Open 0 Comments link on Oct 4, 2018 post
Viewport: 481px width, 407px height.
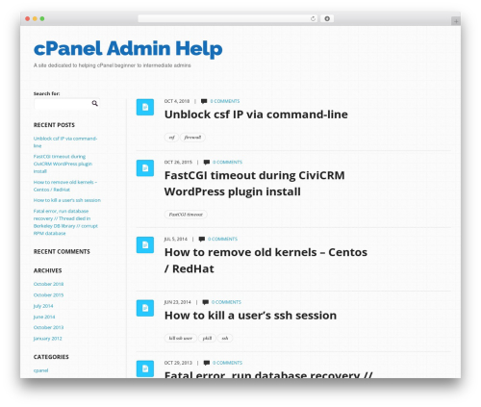coord(225,101)
